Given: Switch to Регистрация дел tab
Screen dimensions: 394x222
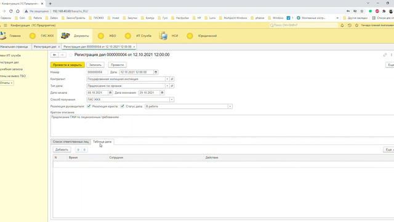Looking at the screenshot, I should (45, 47).
